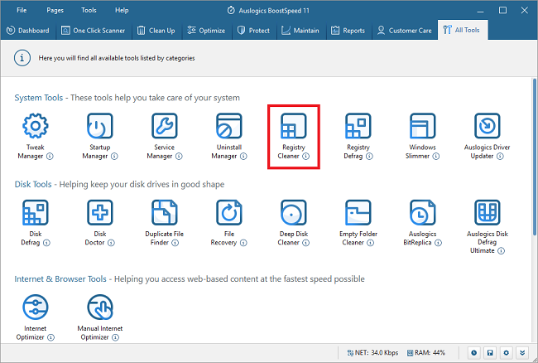538x363 pixels.
Task: Show info for Manual Internet Optimizer
Action: pyautogui.click(x=116, y=337)
